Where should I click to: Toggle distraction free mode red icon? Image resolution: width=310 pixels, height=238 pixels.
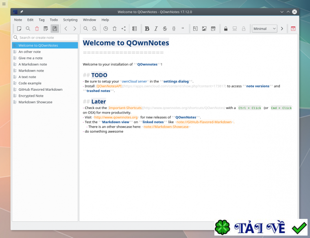[x=293, y=29]
